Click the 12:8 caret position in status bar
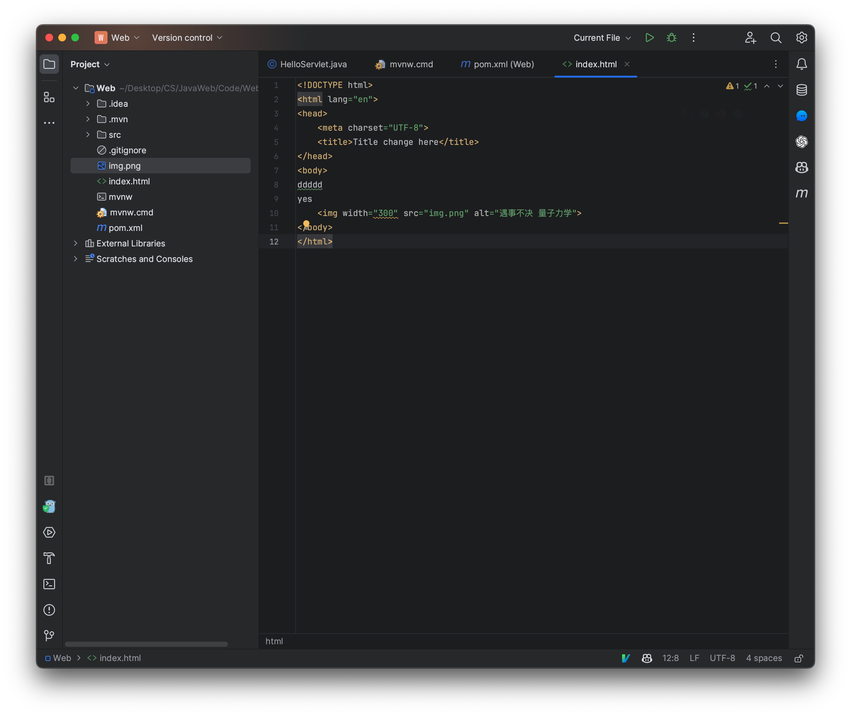 tap(671, 658)
